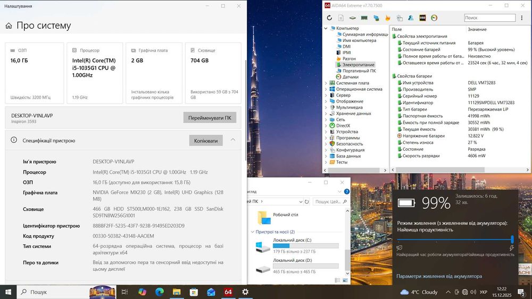Expand the Хранение данных tree node
Image resolution: width=532 pixels, height=299 pixels.
[326, 114]
